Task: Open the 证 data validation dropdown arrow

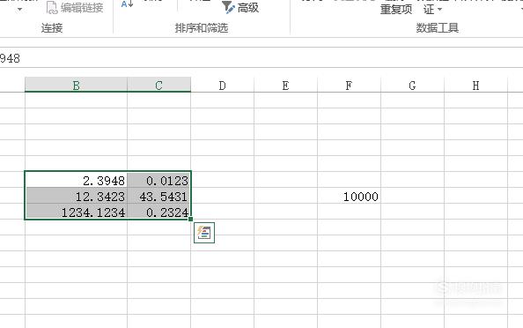Action: (x=439, y=10)
